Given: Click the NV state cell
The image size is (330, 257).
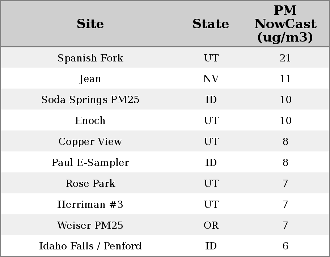Looking at the screenshot, I should 211,79.
